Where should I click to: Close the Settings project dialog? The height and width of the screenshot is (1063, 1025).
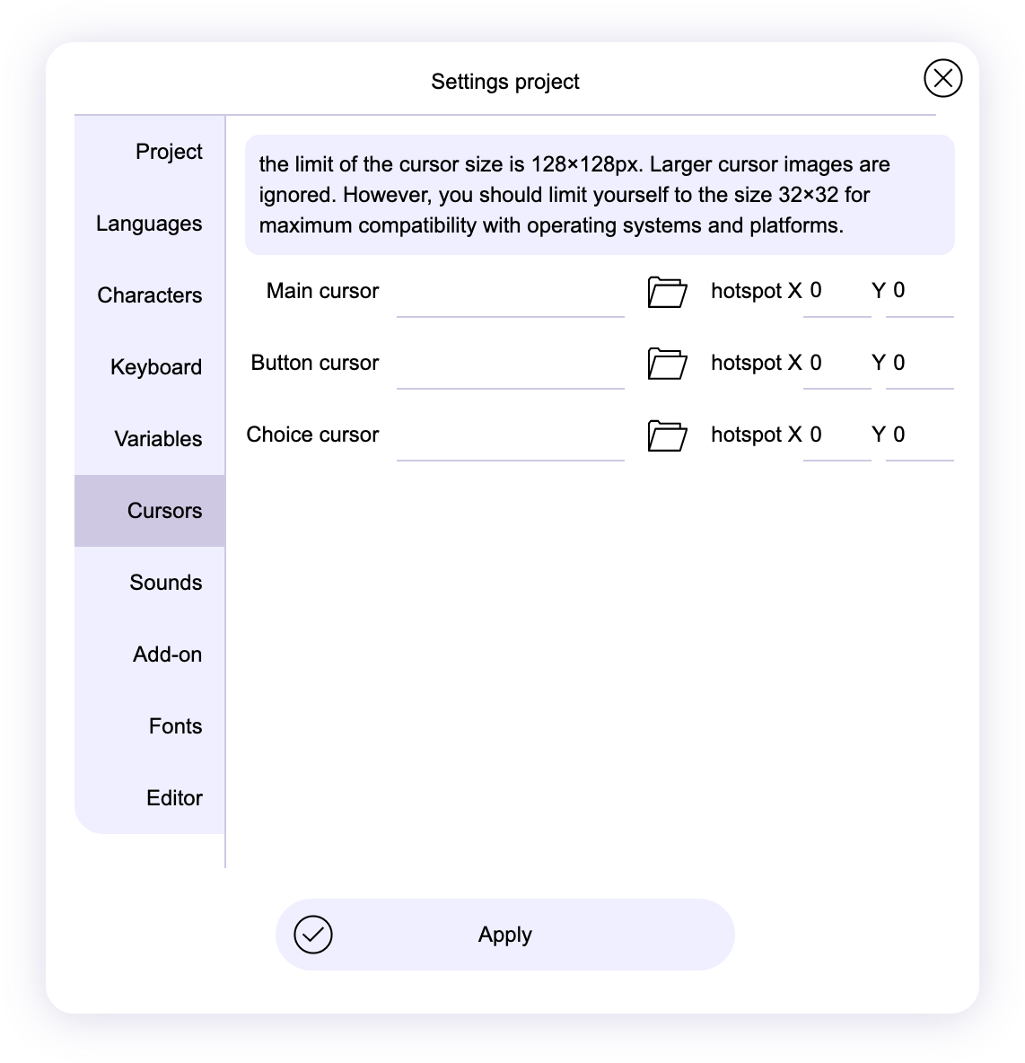pyautogui.click(x=942, y=78)
